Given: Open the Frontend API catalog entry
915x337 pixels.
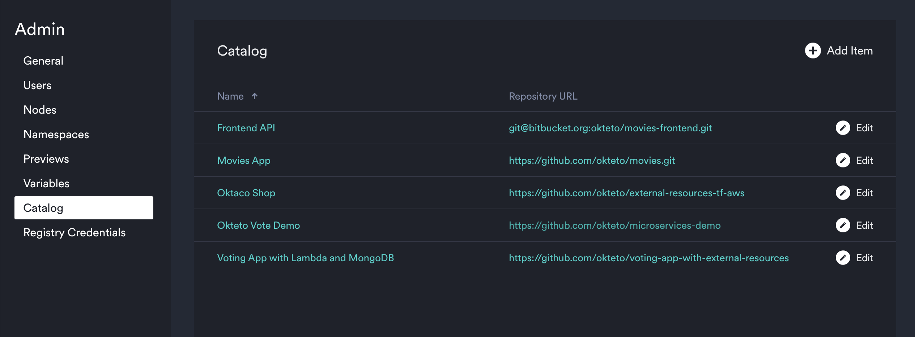Looking at the screenshot, I should pos(246,128).
